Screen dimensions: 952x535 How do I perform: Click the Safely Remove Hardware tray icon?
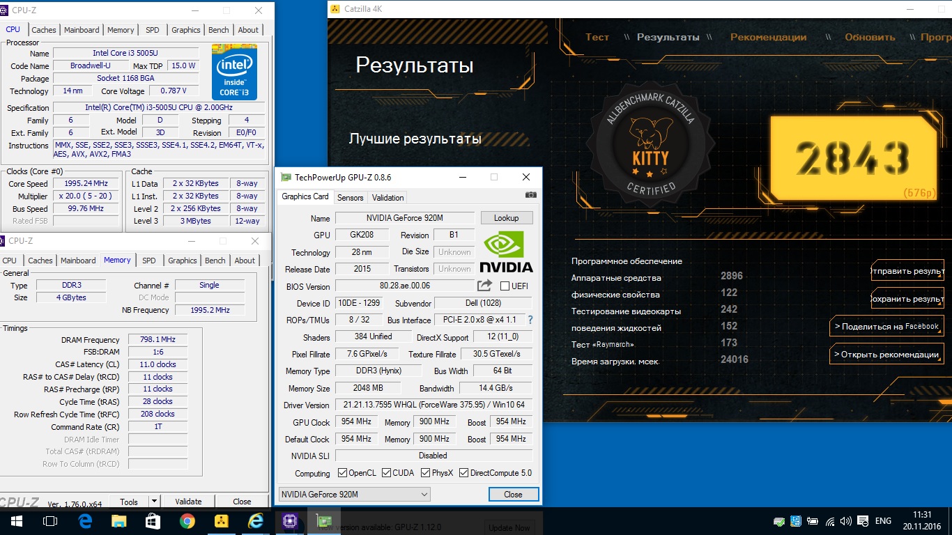pos(779,521)
